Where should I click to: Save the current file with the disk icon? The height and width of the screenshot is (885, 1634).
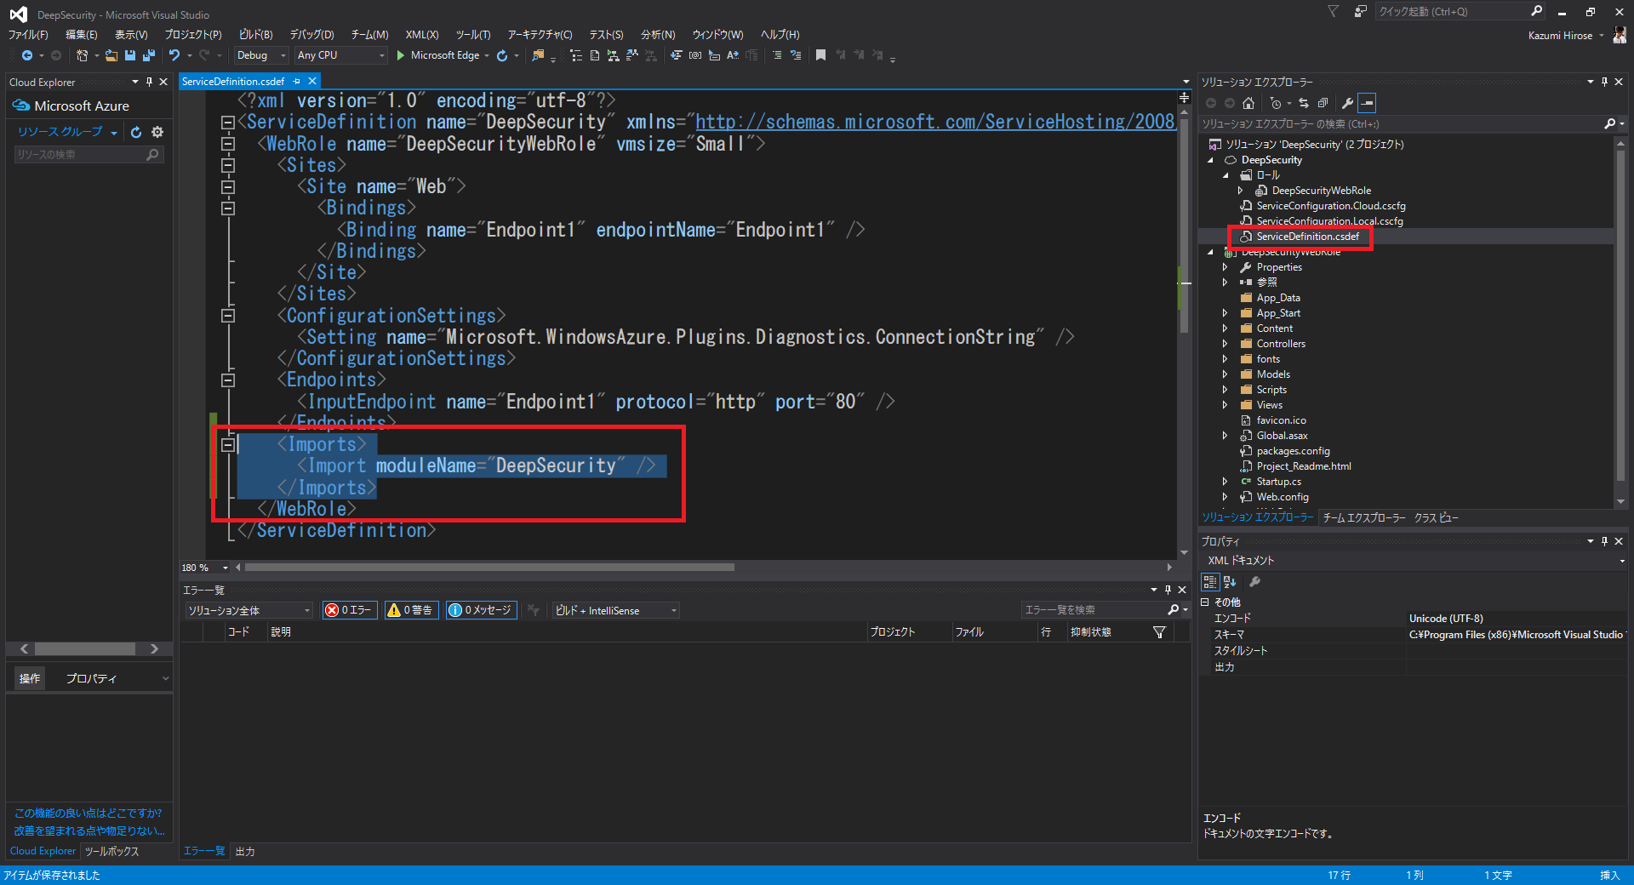click(x=130, y=55)
